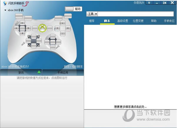
Task: Switch to the 高级设置 tab
Action: tap(123, 21)
